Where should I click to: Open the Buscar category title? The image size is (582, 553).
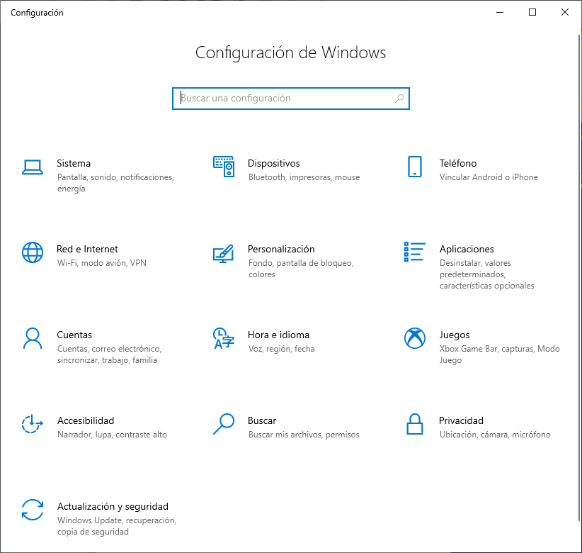262,421
